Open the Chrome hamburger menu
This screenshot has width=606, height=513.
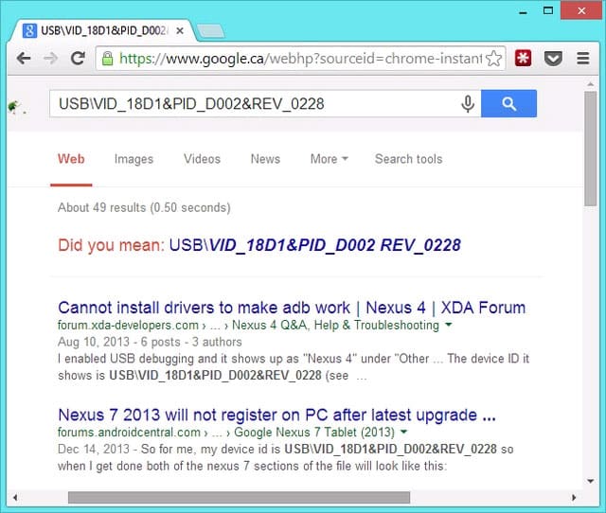click(583, 59)
